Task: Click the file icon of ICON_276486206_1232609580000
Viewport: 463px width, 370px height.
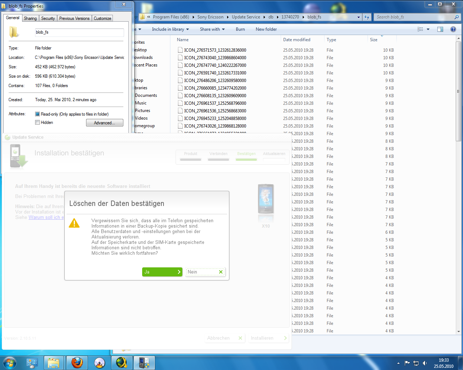Action: (x=180, y=81)
